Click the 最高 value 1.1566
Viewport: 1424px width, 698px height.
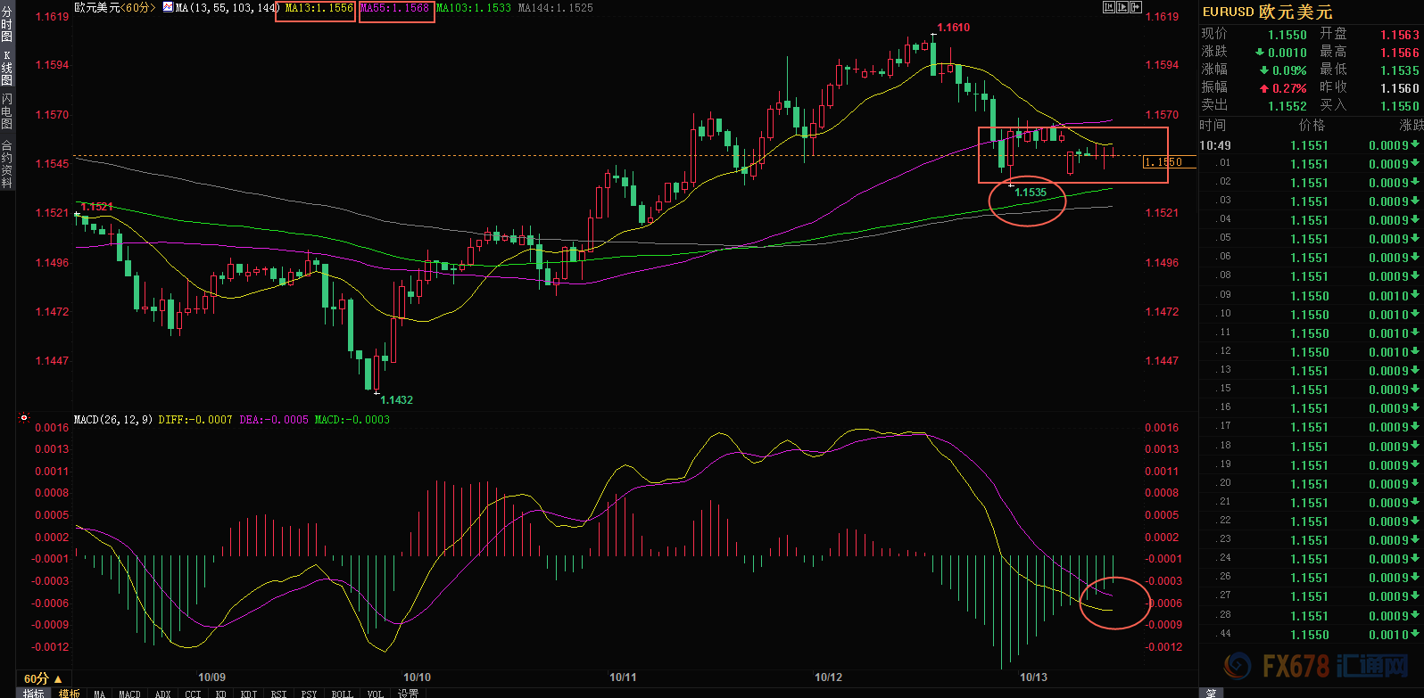(1400, 53)
